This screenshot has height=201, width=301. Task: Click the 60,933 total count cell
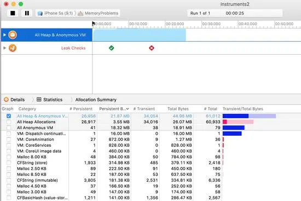click(x=213, y=122)
